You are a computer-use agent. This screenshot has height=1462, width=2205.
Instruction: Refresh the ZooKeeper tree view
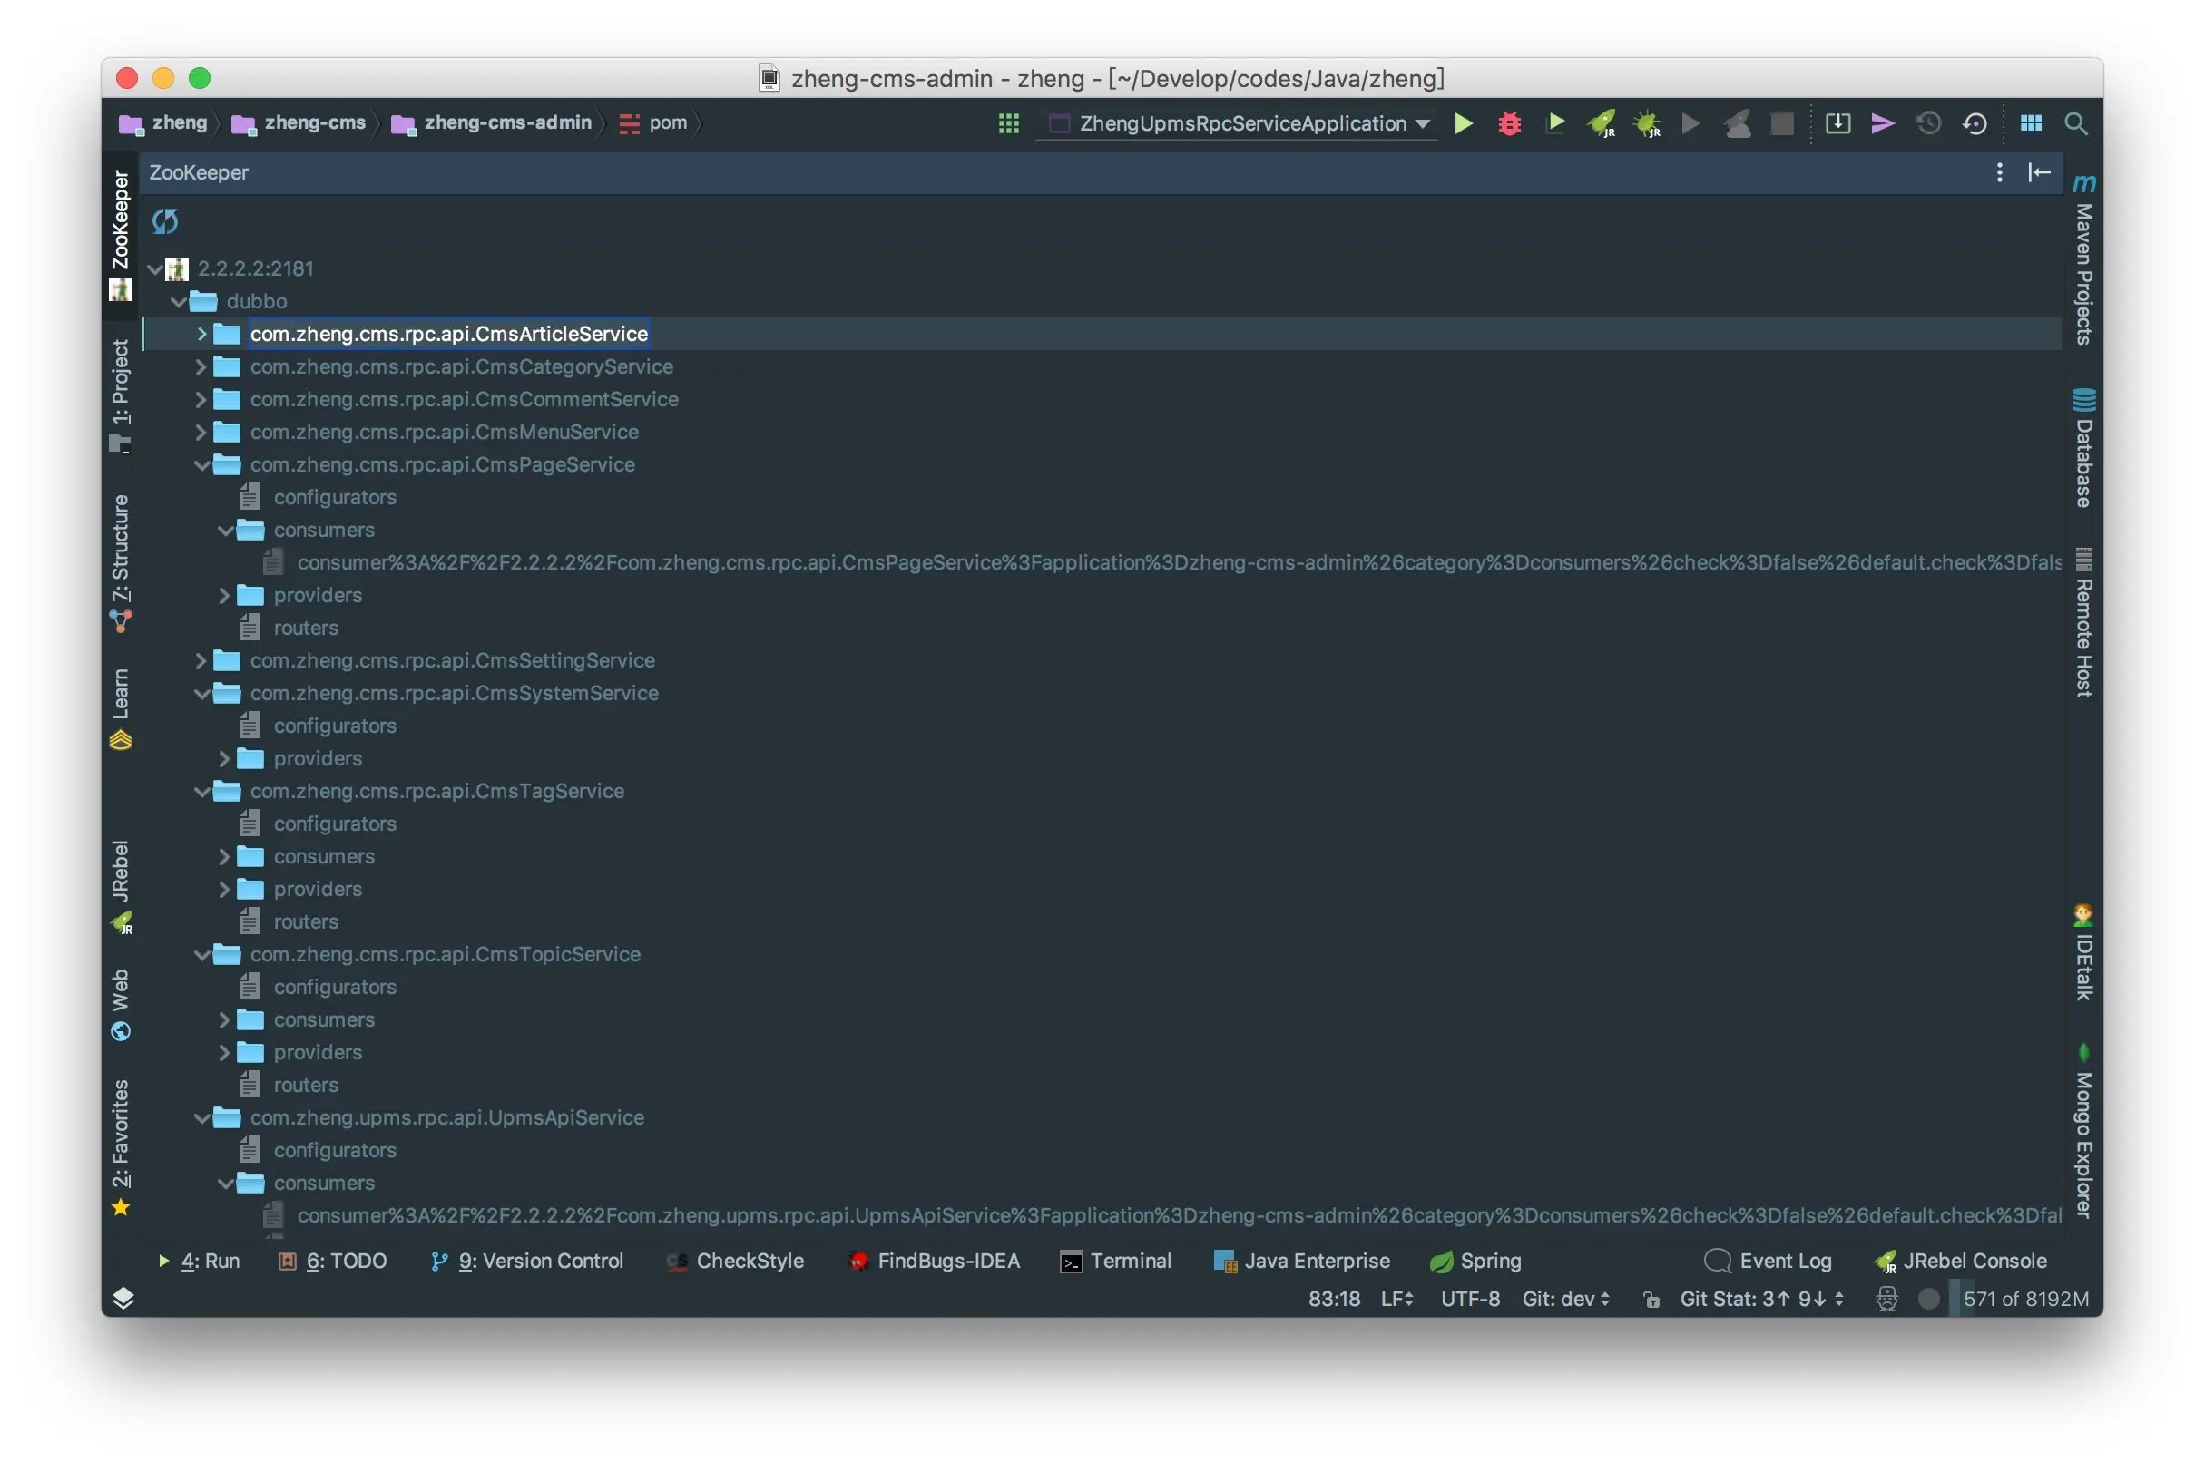165,222
